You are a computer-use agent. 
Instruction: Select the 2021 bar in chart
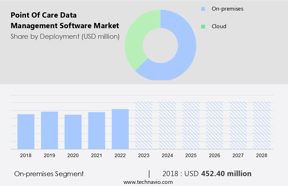(x=97, y=131)
